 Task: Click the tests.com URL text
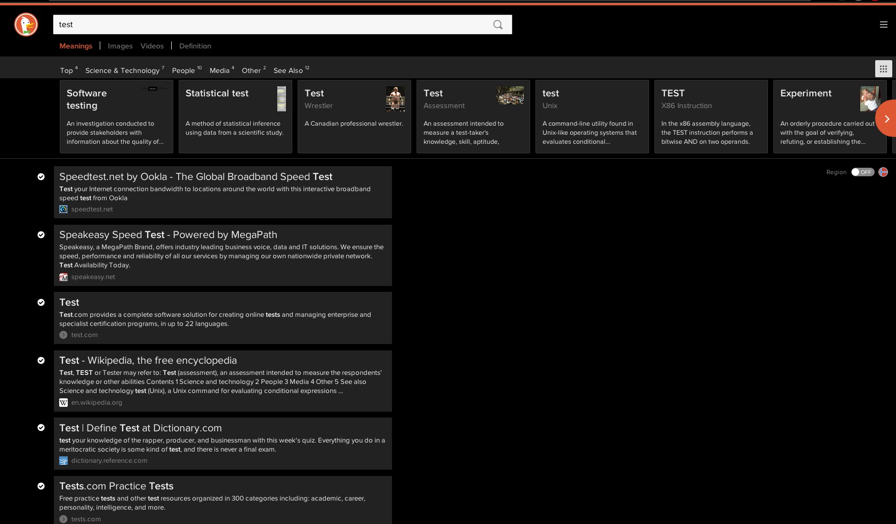(x=86, y=519)
